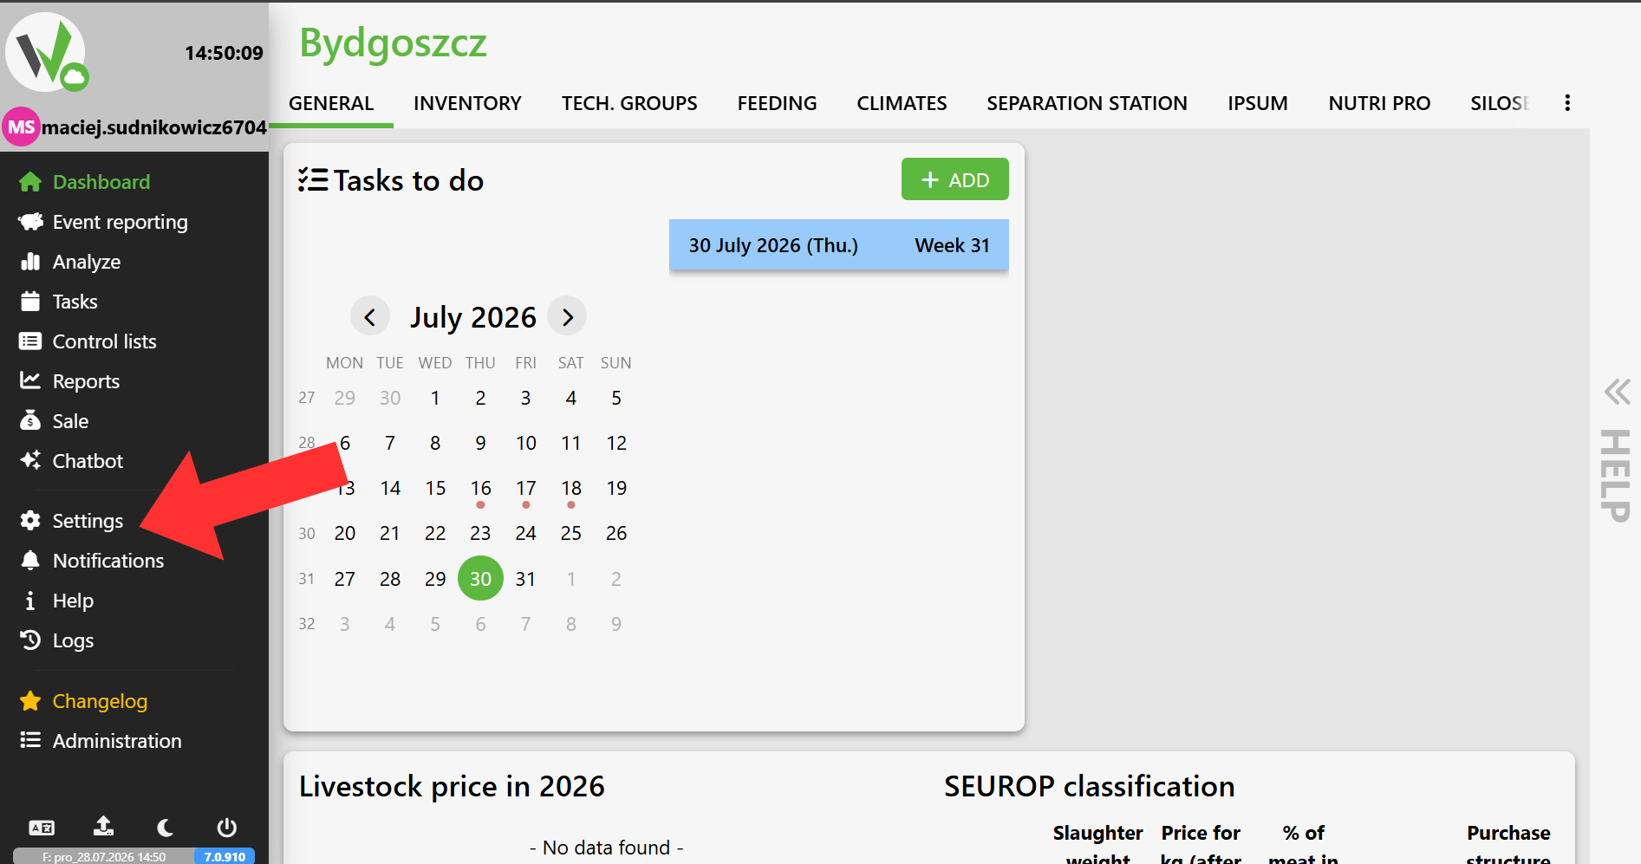This screenshot has width=1641, height=864.
Task: Select July 12 in calendar
Action: pos(616,443)
